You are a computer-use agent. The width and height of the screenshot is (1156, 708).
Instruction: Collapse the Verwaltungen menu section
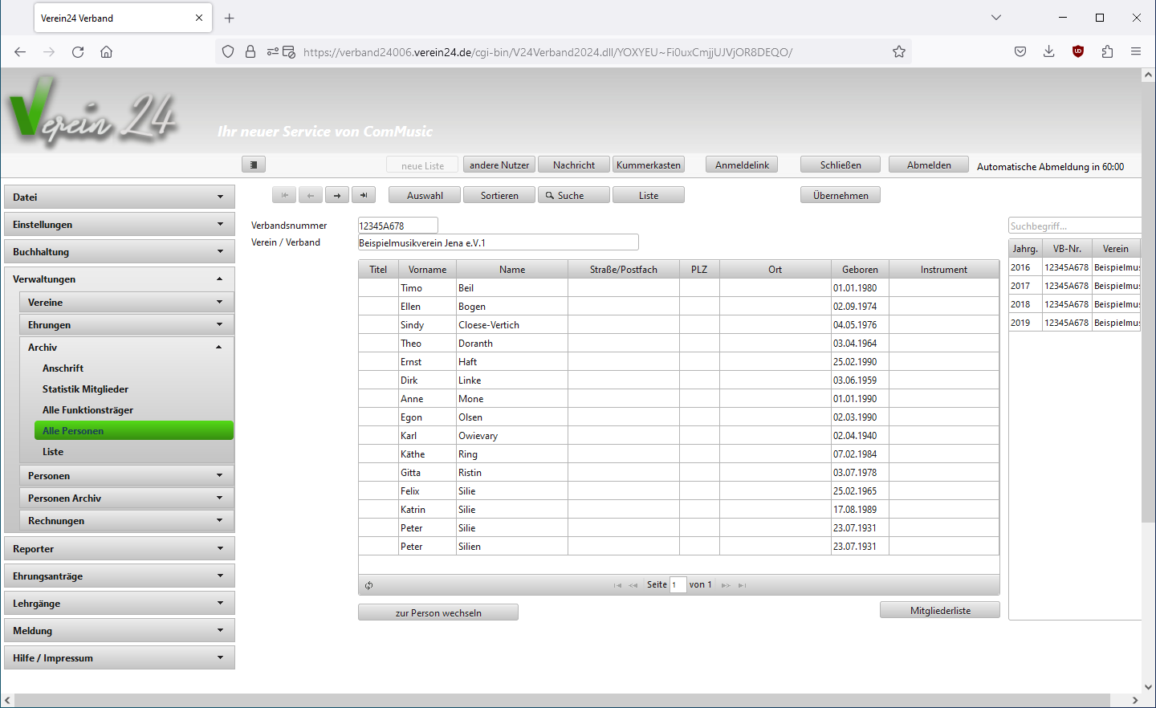120,279
